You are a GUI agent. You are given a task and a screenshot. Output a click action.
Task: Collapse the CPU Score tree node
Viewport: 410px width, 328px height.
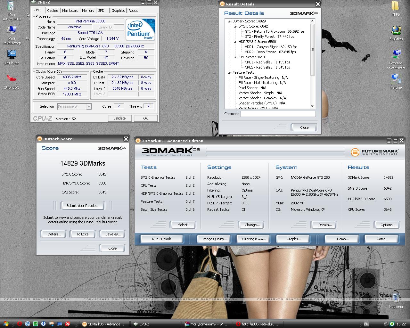(235, 57)
